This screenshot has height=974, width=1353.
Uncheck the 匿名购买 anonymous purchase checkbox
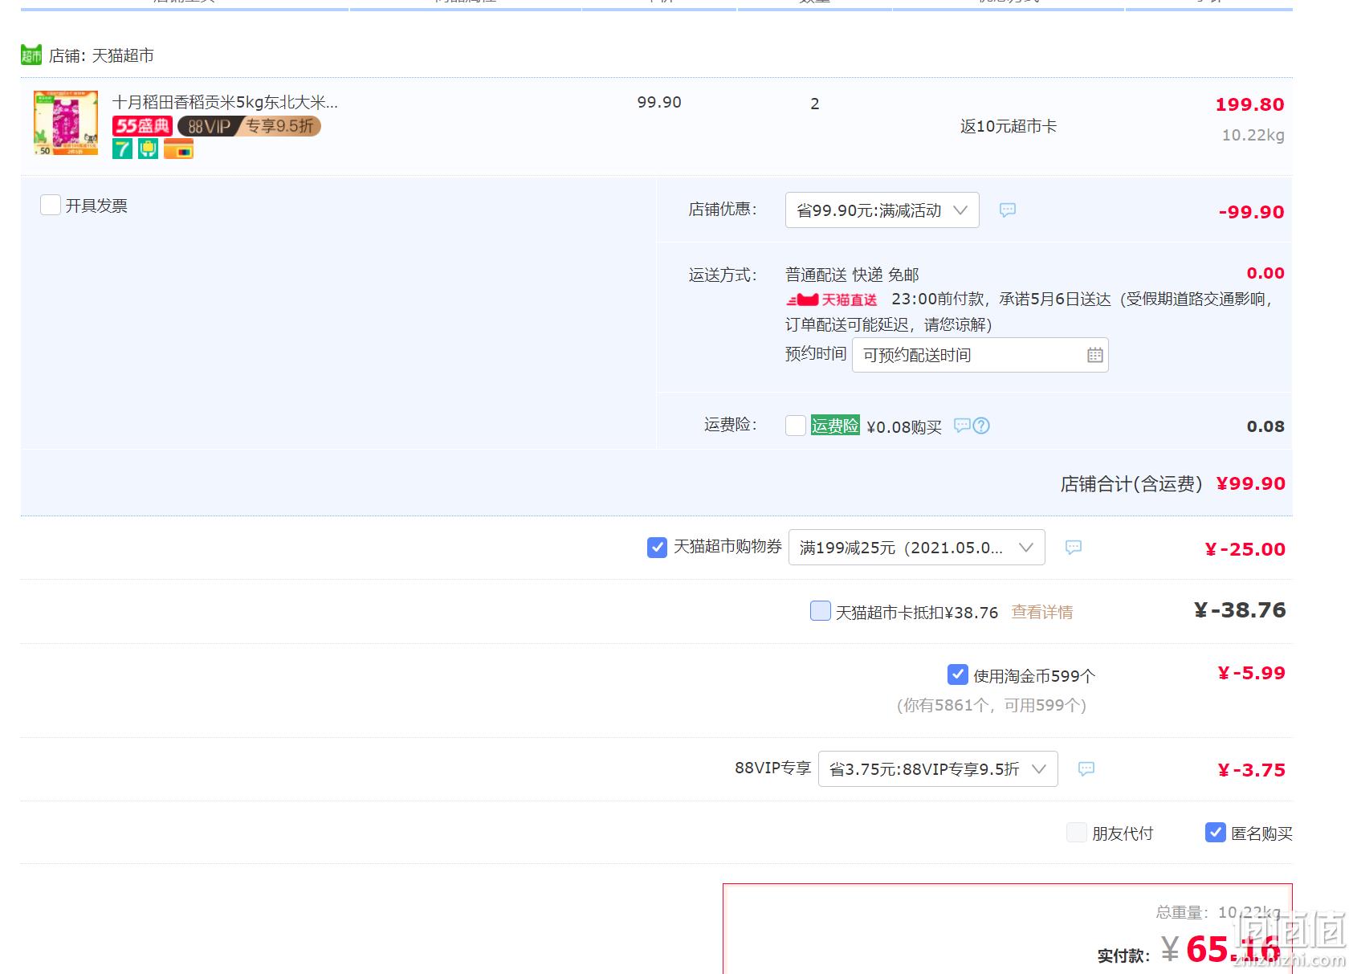(1215, 833)
